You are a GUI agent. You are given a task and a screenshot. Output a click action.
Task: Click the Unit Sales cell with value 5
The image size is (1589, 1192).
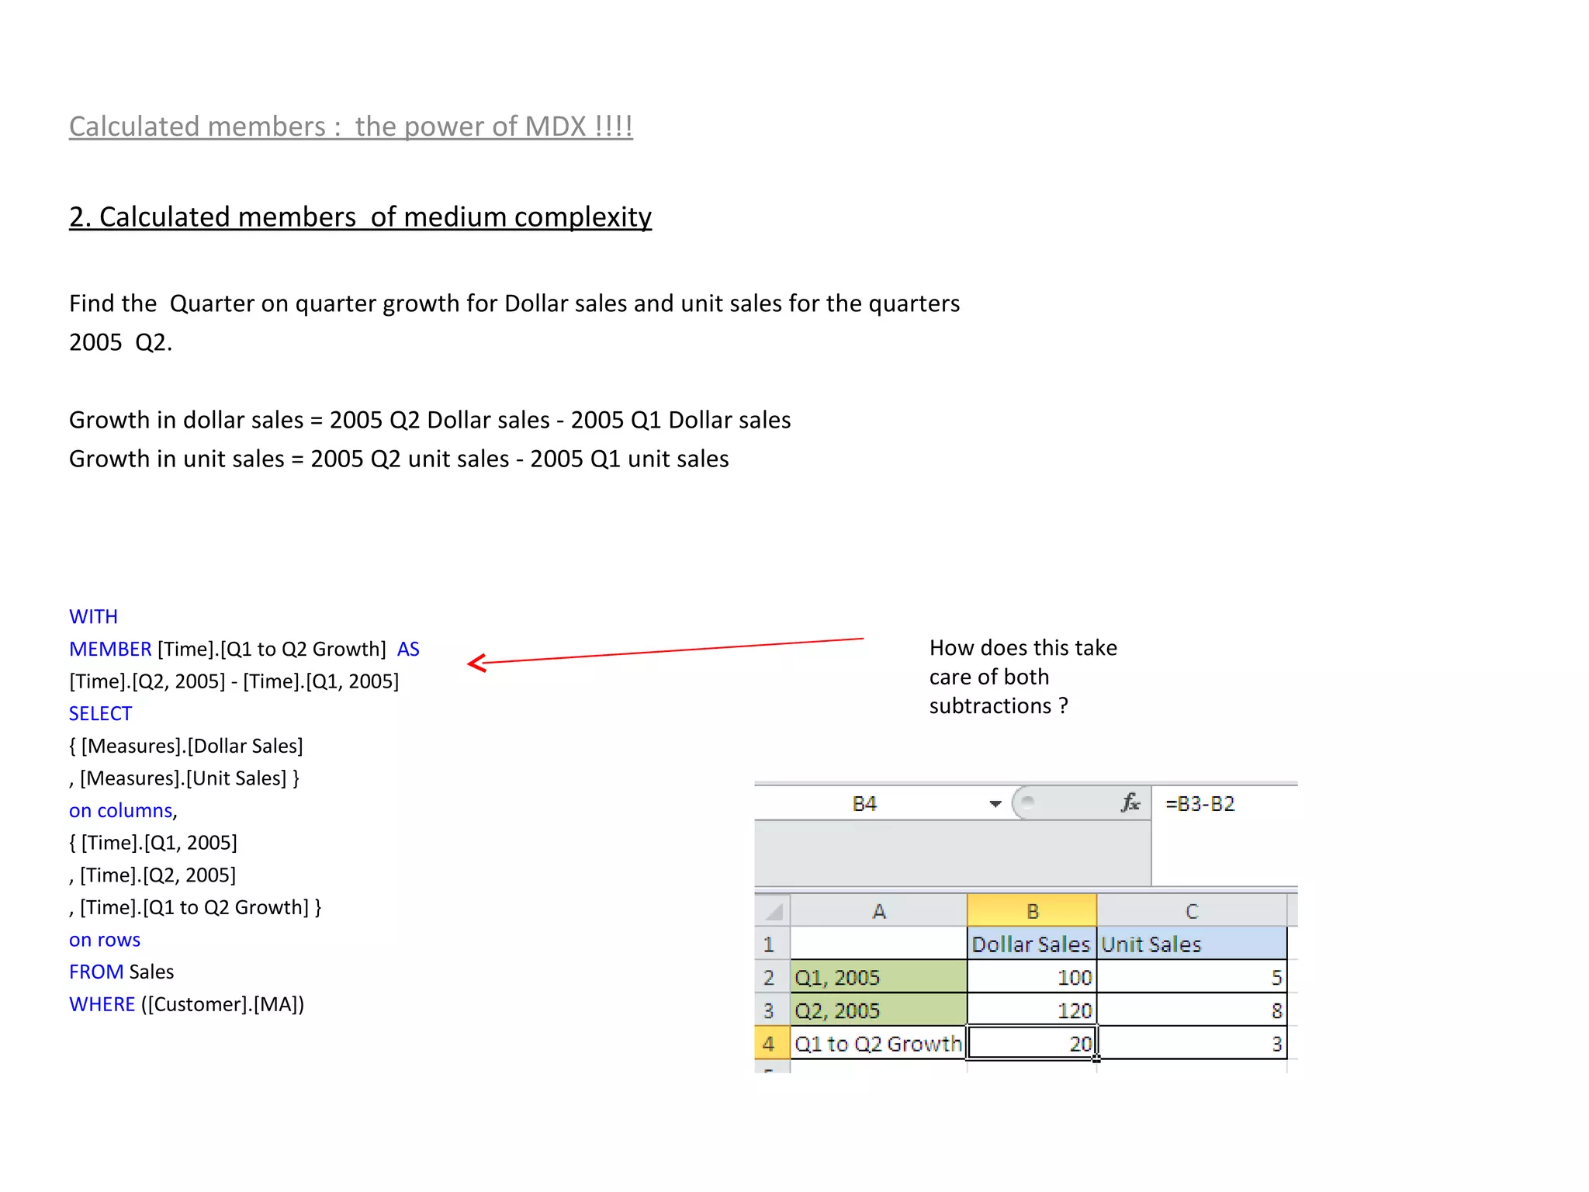(1192, 977)
